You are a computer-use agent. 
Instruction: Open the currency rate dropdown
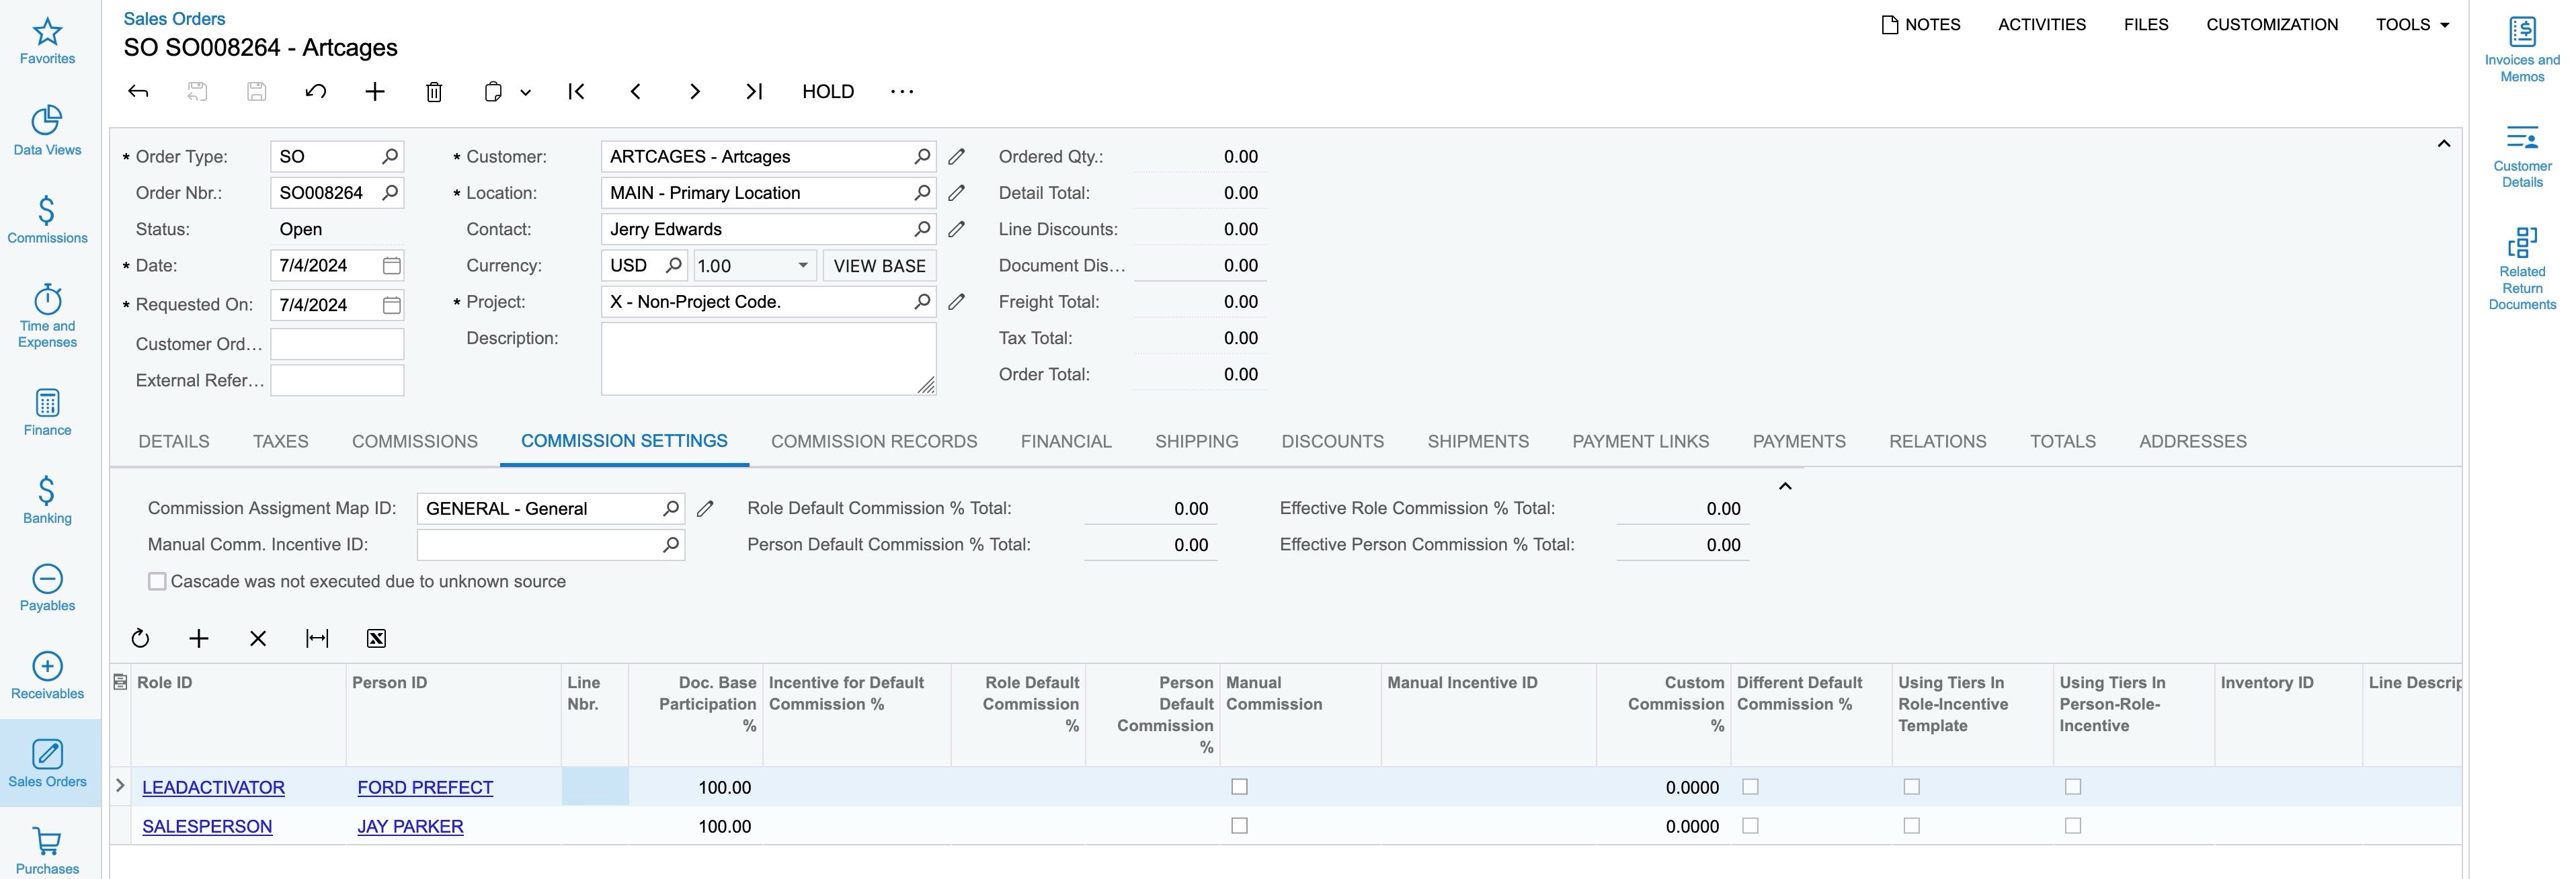(802, 266)
